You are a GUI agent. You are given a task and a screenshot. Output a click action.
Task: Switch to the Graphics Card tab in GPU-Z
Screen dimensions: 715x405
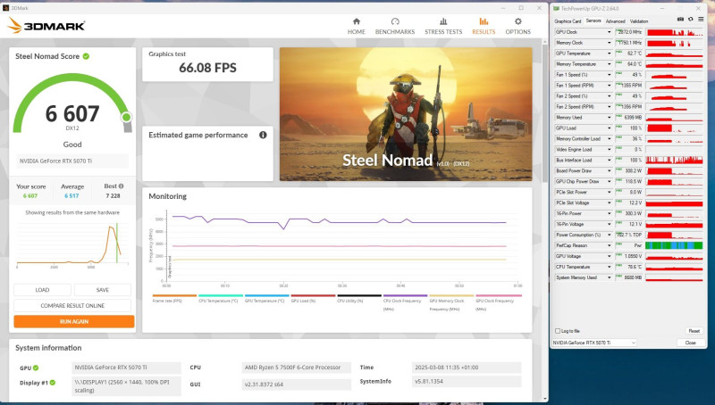(568, 21)
